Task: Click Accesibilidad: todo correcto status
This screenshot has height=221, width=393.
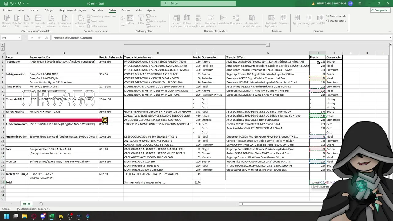Action: tap(33, 209)
